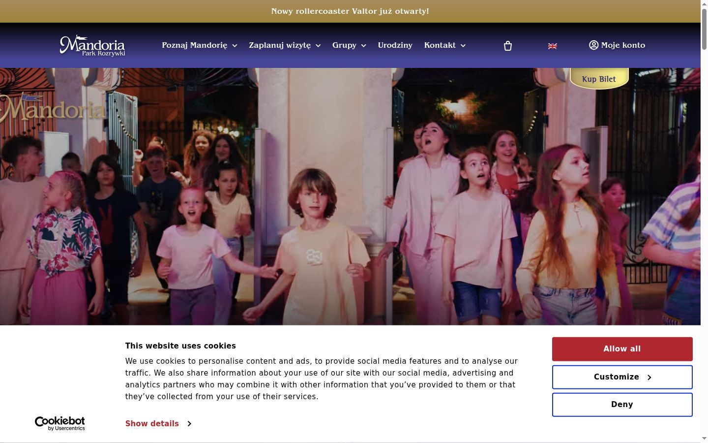Open the Kontakt dropdown menu
The height and width of the screenshot is (443, 708).
point(445,45)
